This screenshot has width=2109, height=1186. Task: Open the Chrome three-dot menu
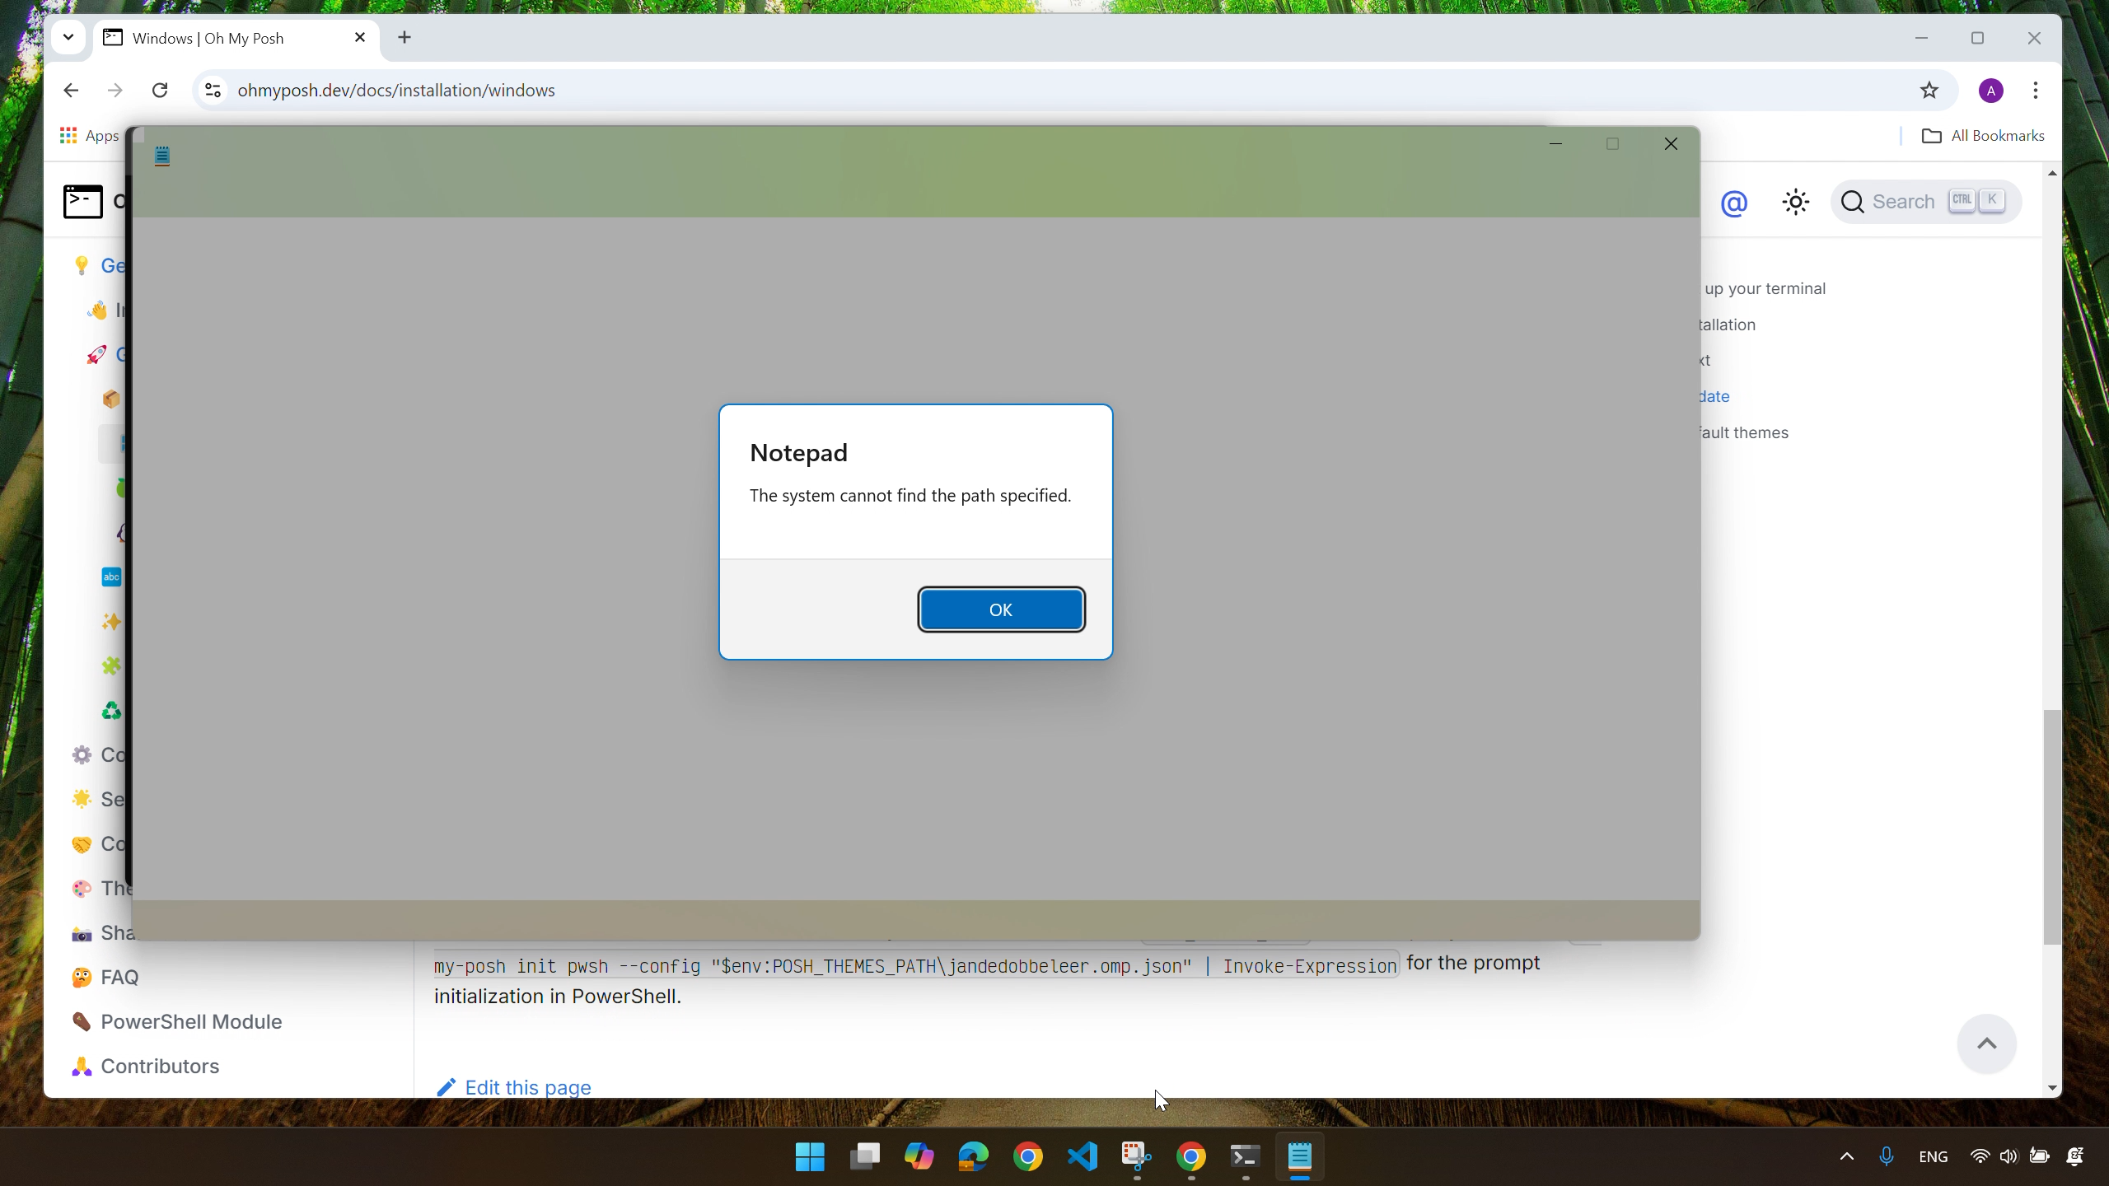2035,91
